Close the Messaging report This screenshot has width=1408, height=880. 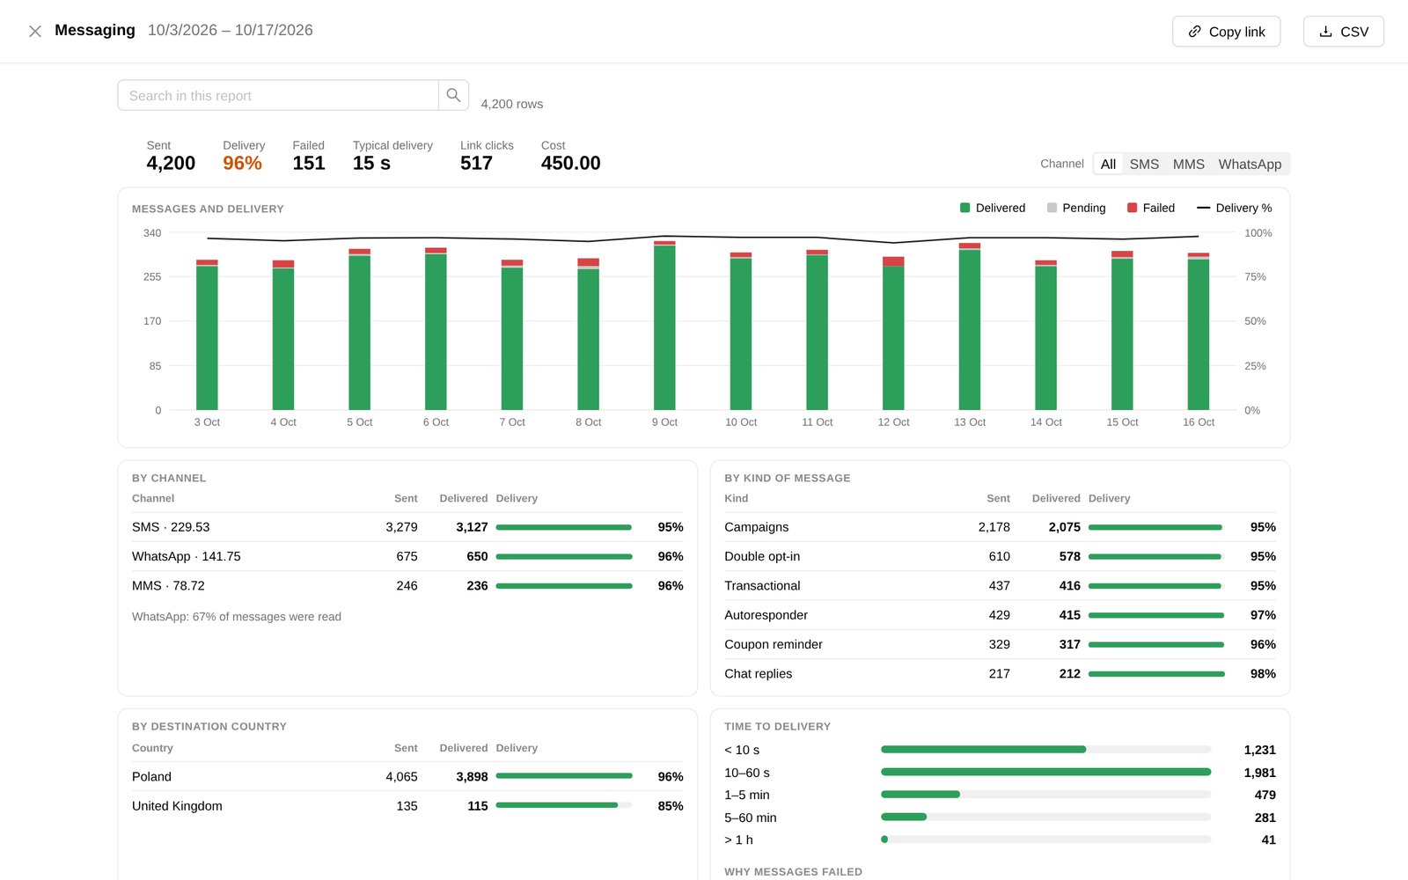[x=35, y=32]
